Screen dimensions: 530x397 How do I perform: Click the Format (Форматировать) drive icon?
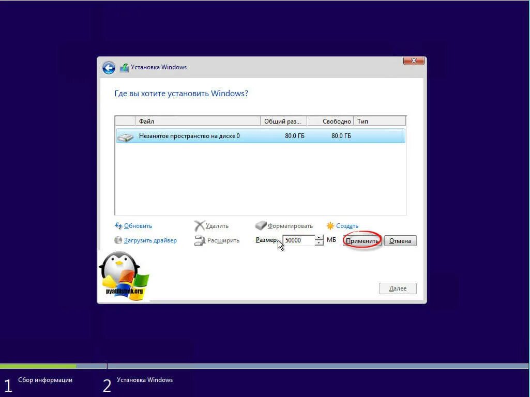[261, 225]
